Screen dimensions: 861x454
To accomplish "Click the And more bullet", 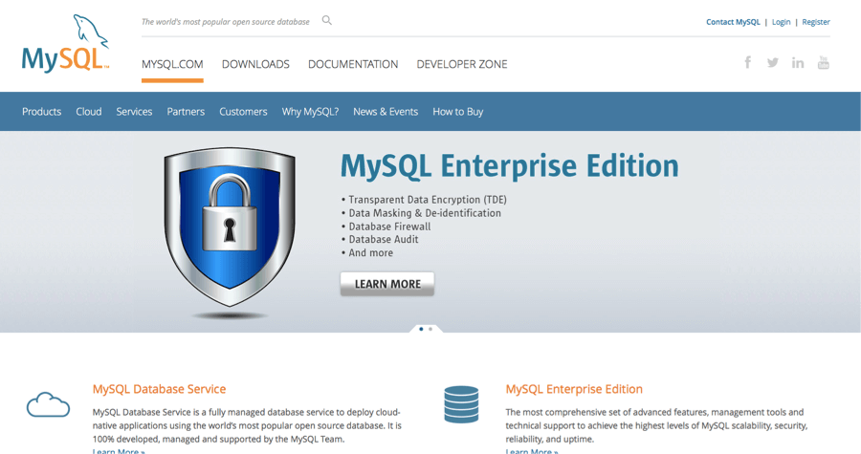I will [x=367, y=252].
